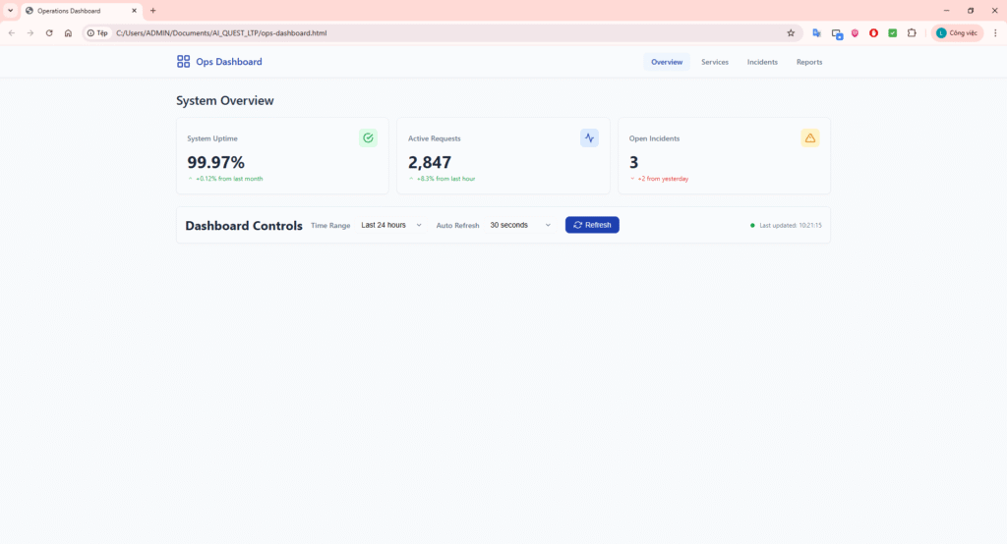The image size is (1007, 544).
Task: Open the Auto Refresh interval dropdown
Action: click(520, 225)
